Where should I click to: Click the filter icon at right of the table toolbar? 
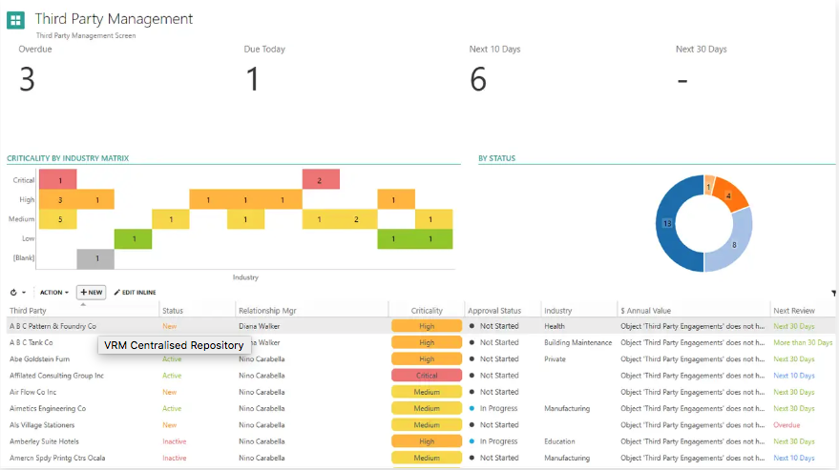pyautogui.click(x=833, y=293)
